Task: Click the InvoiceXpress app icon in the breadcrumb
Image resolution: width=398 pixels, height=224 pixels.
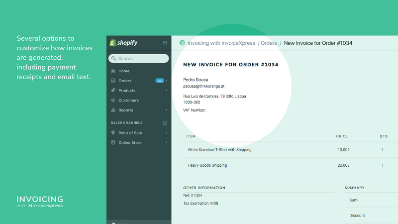Action: tap(182, 43)
